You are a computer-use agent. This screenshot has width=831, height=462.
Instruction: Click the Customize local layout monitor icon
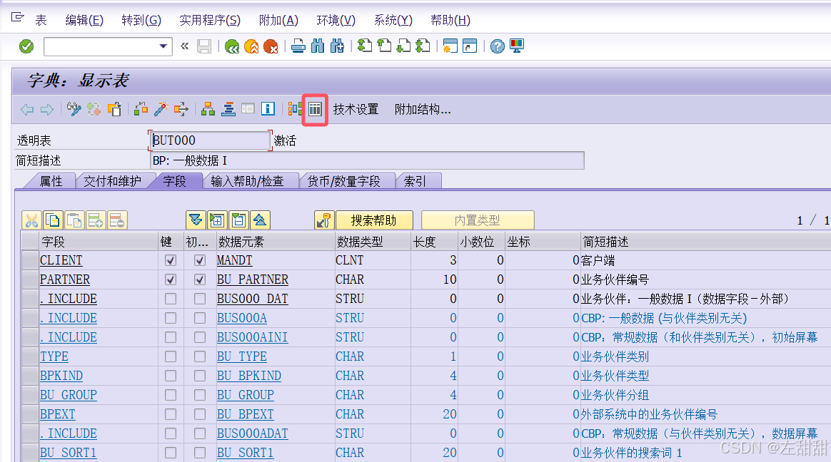point(517,46)
